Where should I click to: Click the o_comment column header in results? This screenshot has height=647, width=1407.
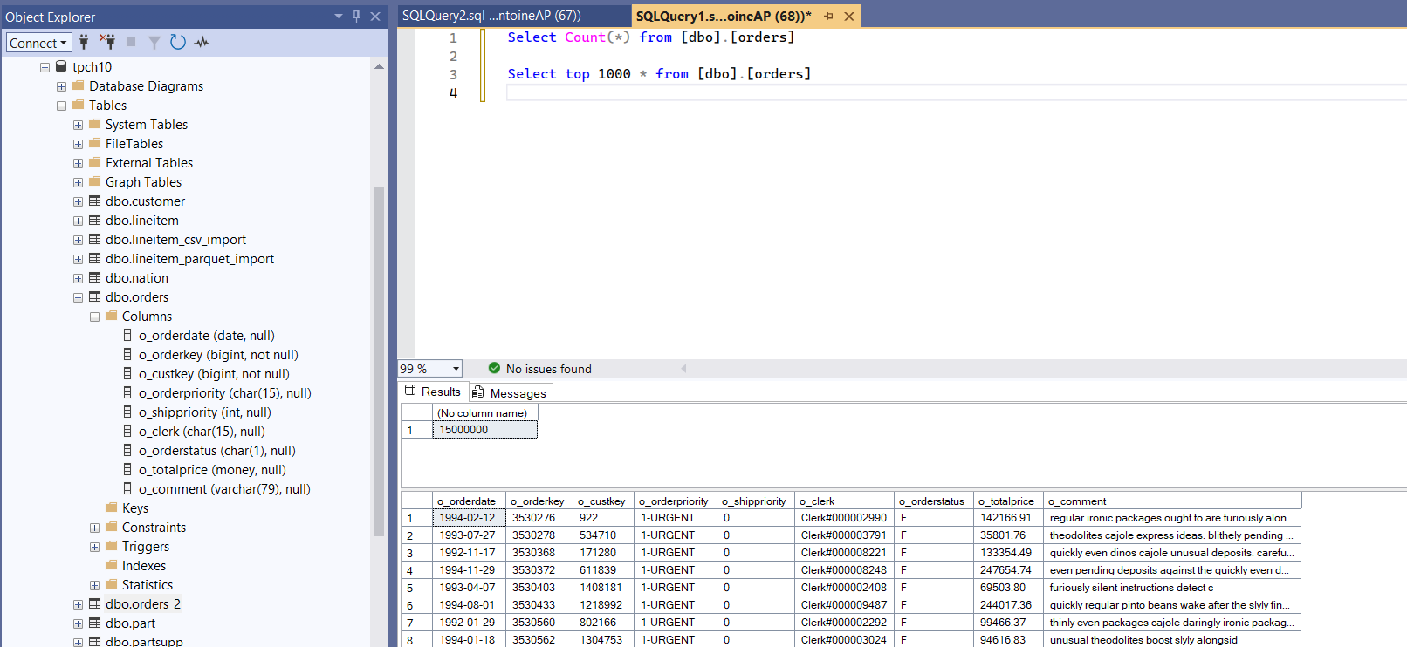(1172, 501)
